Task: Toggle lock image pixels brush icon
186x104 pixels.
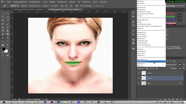Action: [x=150, y=68]
